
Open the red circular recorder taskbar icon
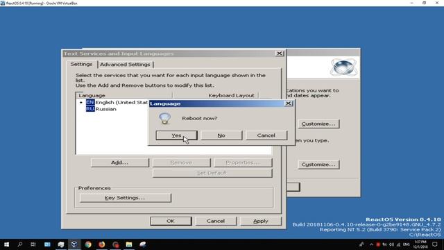(115, 244)
